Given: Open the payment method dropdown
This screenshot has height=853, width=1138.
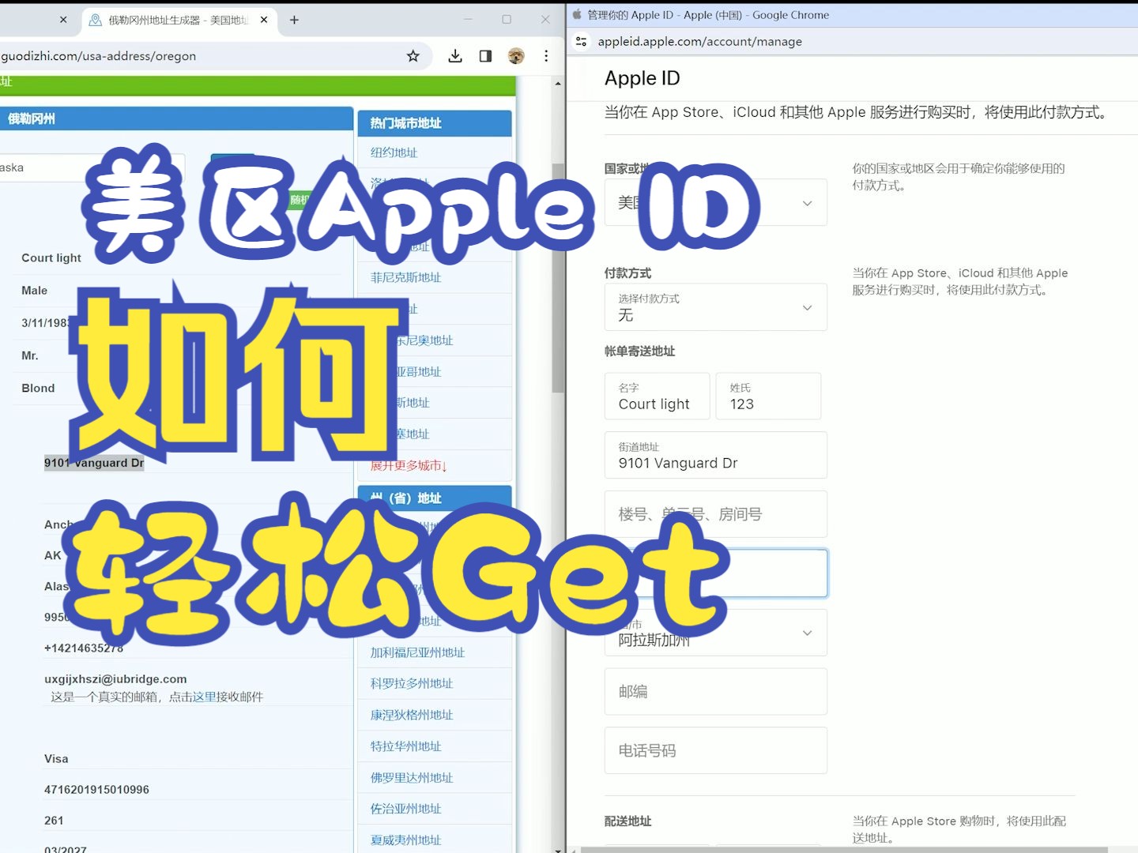Looking at the screenshot, I should (716, 307).
